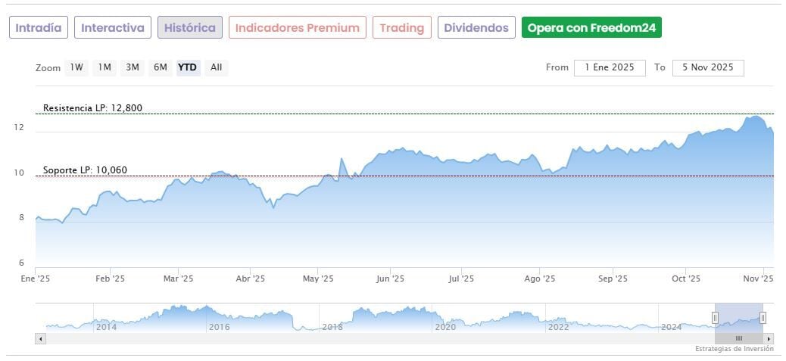This screenshot has height=361, width=786.
Task: Select the 6M zoom range
Action: pos(160,67)
